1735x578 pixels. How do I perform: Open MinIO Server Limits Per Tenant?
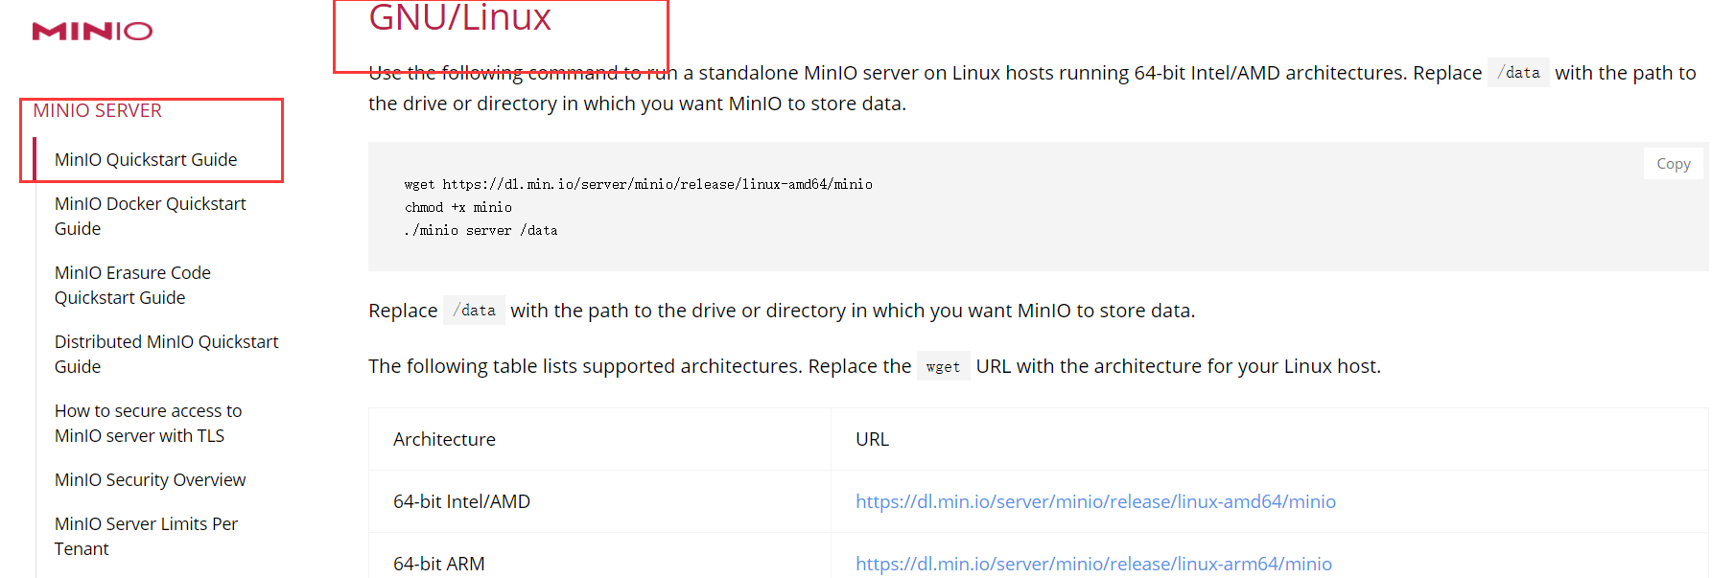pyautogui.click(x=146, y=536)
